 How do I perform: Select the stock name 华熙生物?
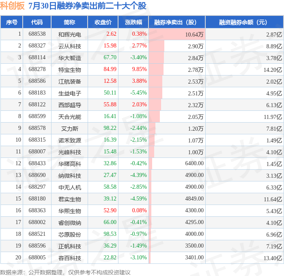pos(69,211)
